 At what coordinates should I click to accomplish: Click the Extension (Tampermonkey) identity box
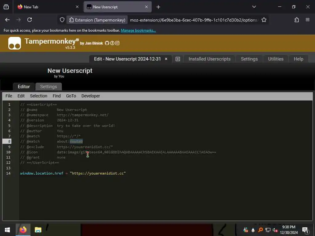(x=97, y=20)
